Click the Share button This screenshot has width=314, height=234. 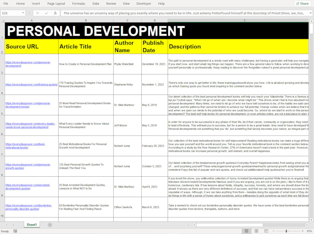[x=302, y=3]
